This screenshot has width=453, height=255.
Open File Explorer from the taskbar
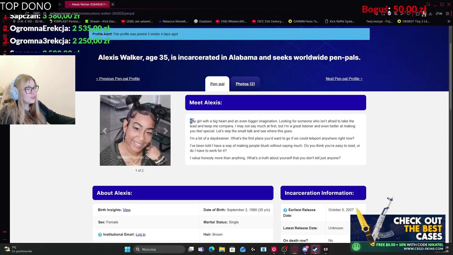[x=222, y=249]
